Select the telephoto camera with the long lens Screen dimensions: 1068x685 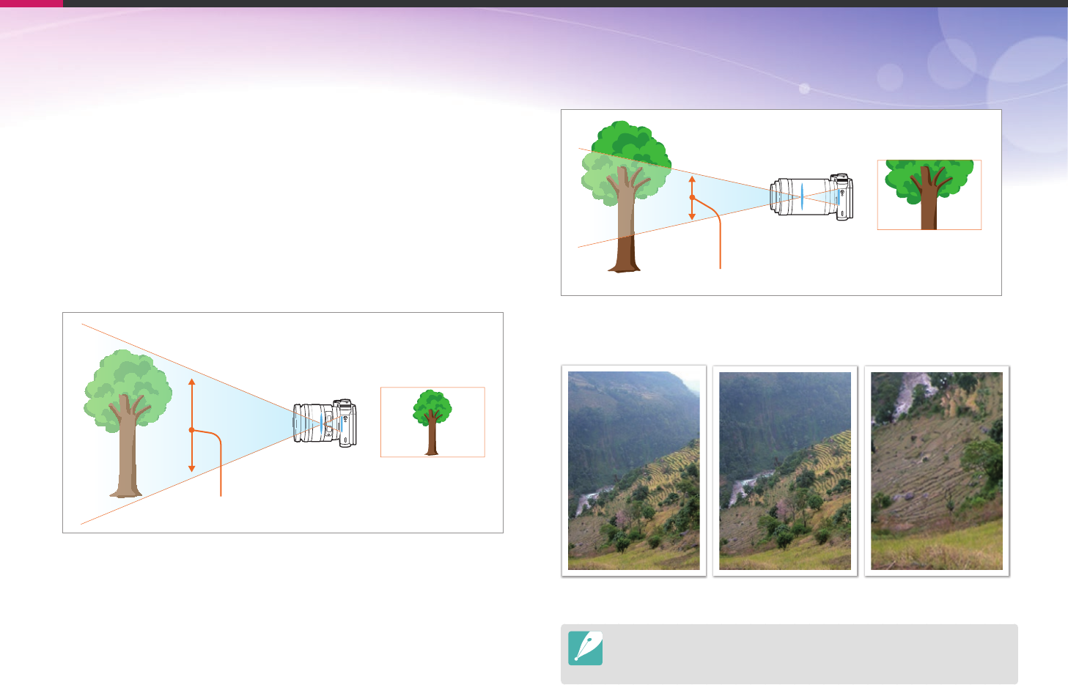(811, 196)
